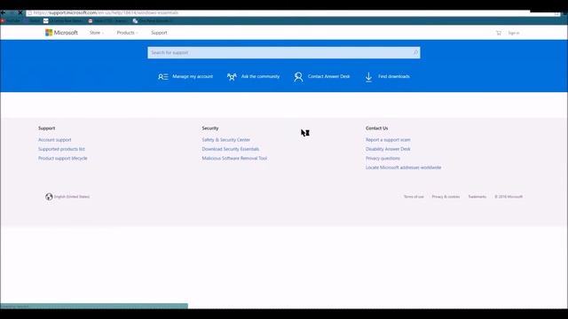568x319 pixels.
Task: Expand the Store dropdown menu
Action: click(x=97, y=33)
